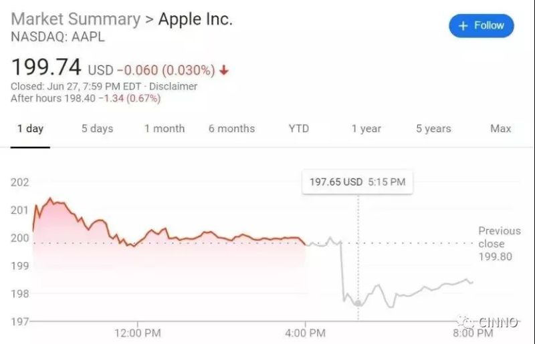Show the 6 months range
Image resolution: width=535 pixels, height=344 pixels.
tap(231, 128)
